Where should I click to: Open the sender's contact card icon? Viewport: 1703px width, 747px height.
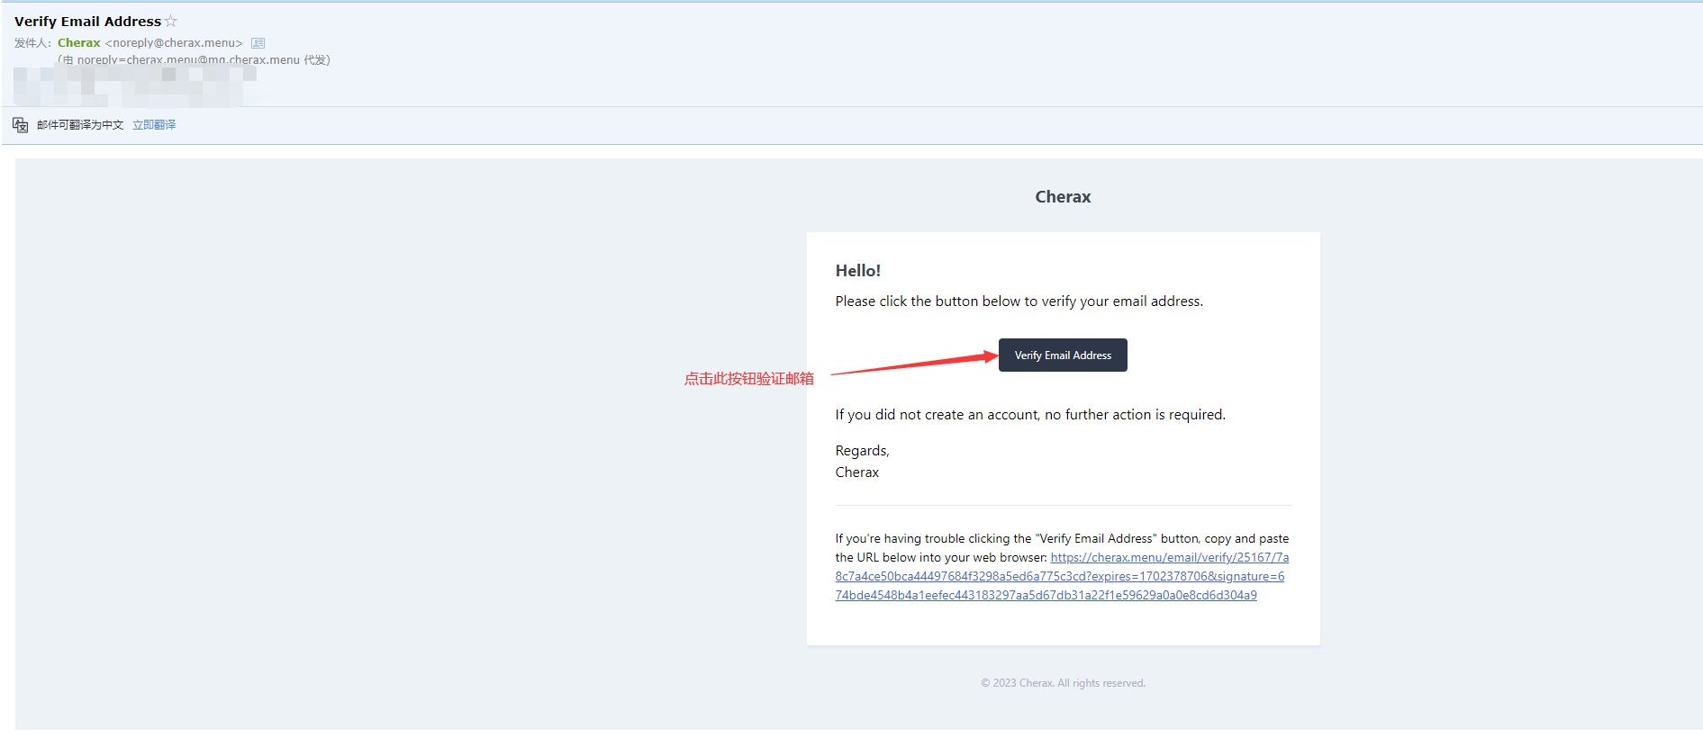(258, 43)
